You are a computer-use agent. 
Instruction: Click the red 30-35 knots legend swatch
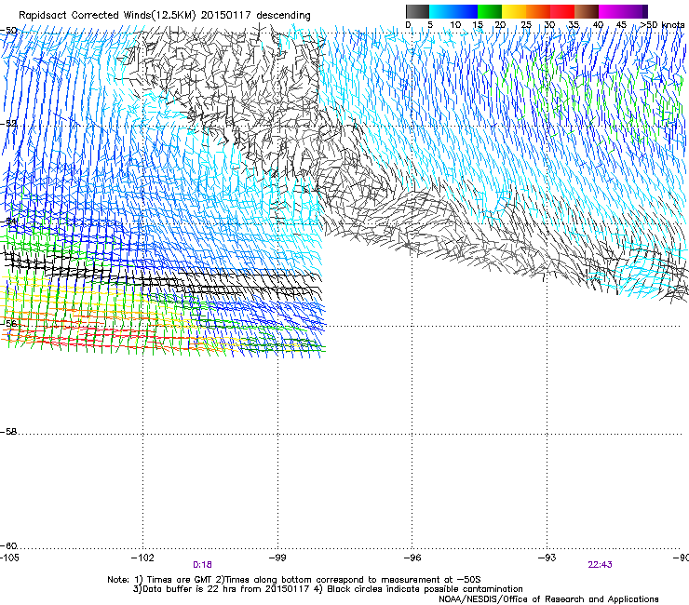[562, 11]
